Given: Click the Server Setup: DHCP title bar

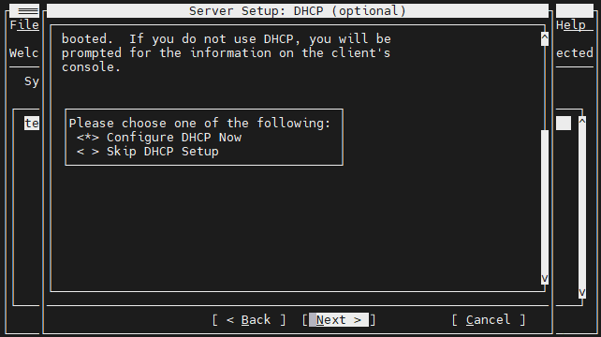Looking at the screenshot, I should pyautogui.click(x=298, y=10).
